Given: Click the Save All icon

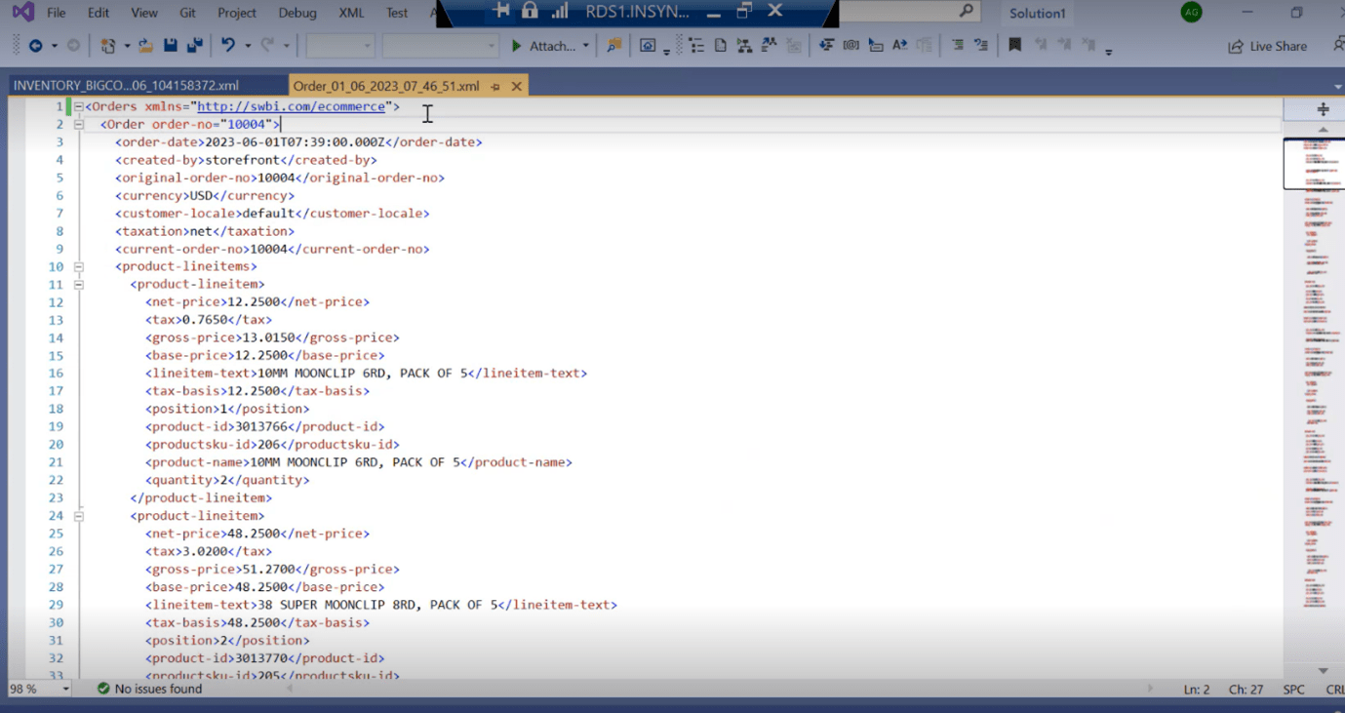Looking at the screenshot, I should [194, 46].
